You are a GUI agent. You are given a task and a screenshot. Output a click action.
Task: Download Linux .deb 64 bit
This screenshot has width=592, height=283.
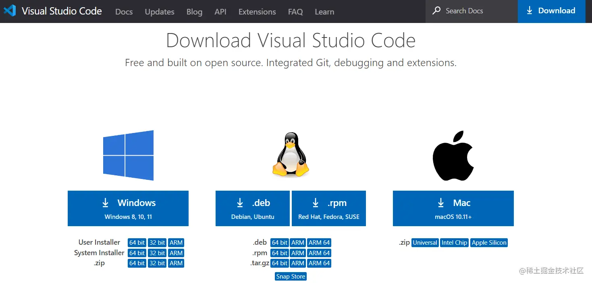tap(280, 243)
